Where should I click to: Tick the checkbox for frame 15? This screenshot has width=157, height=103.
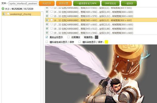52,16
